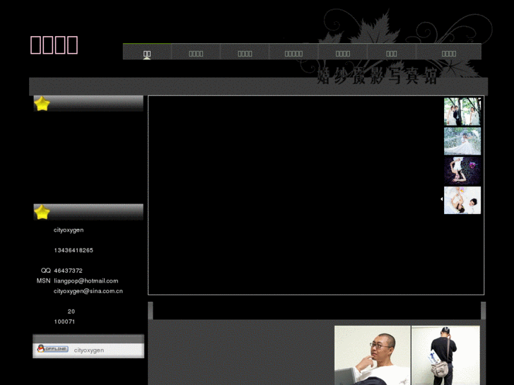Viewport: 514px width, 385px height.
Task: Click the phone number 13436418265
Action: pyautogui.click(x=74, y=250)
